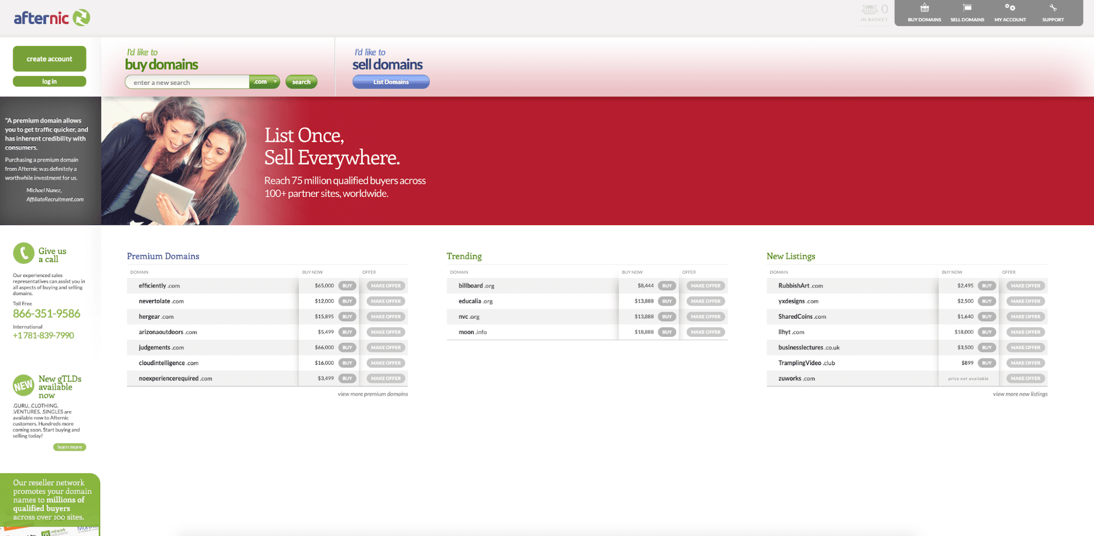The width and height of the screenshot is (1094, 536).
Task: Buy arizonaoutdoors.com for $5,499
Action: pyautogui.click(x=347, y=332)
